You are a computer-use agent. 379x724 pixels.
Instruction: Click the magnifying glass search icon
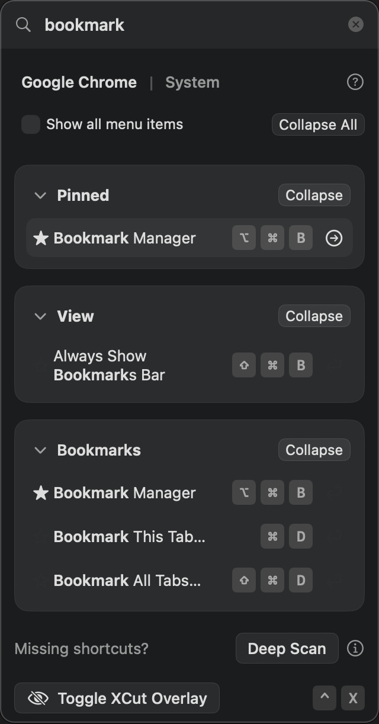click(23, 25)
